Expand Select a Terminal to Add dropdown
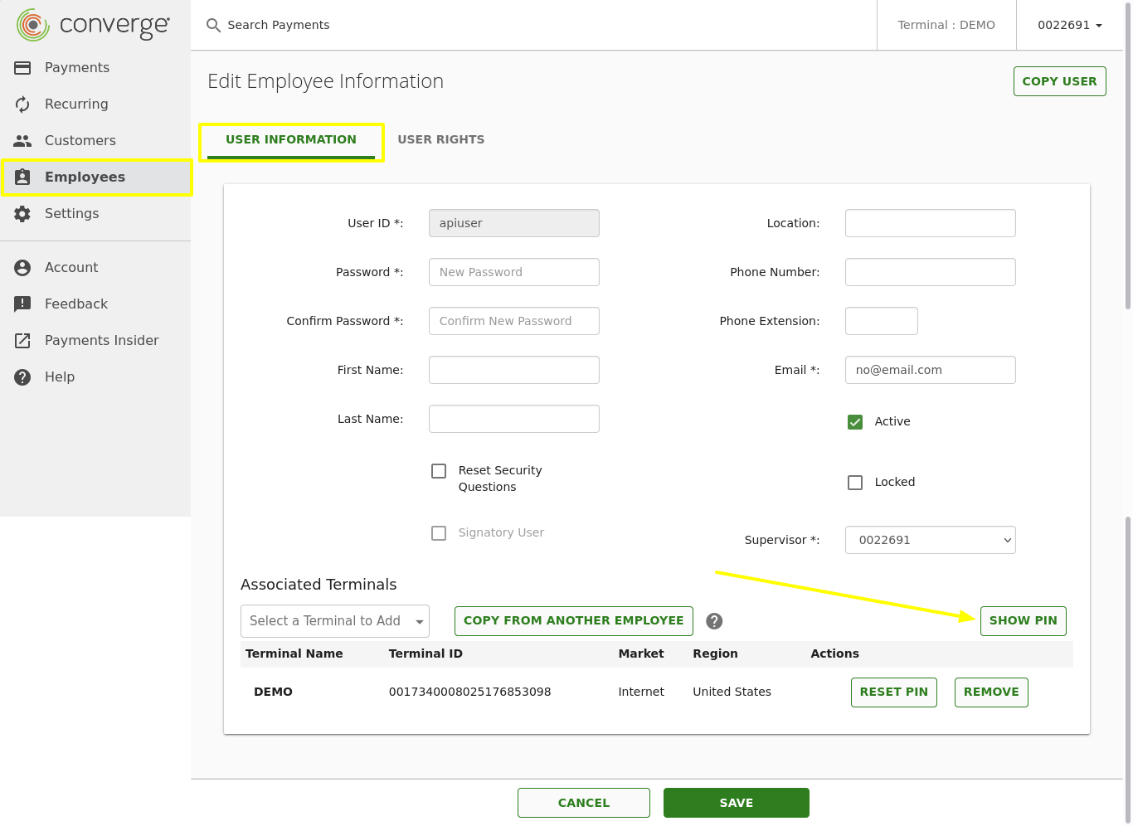1133x826 pixels. coord(334,621)
